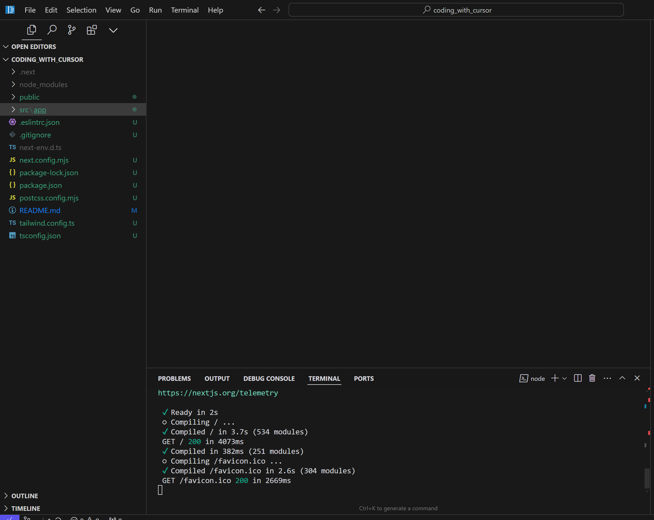This screenshot has width=654, height=520.
Task: Expand the public folder
Action: (x=73, y=97)
